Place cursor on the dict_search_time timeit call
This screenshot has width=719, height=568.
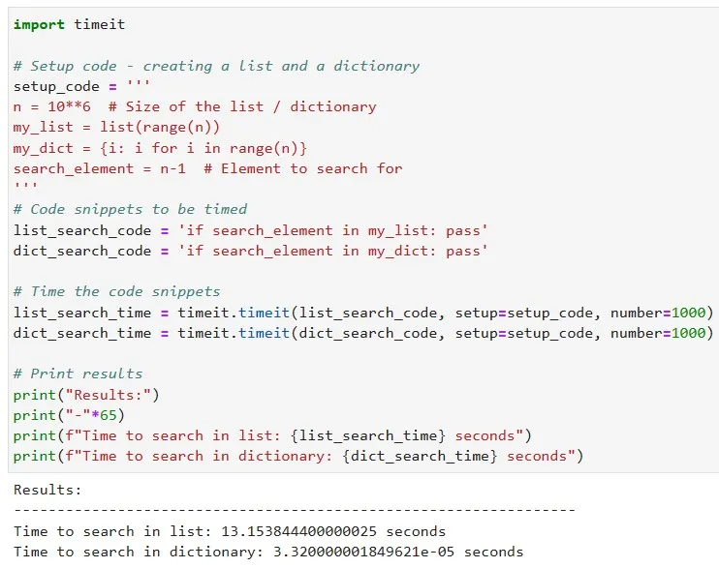(363, 333)
